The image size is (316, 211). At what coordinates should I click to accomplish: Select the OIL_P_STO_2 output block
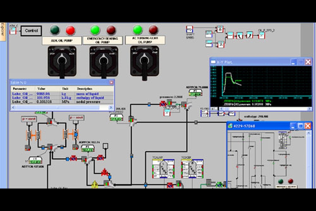pyautogui.click(x=262, y=36)
